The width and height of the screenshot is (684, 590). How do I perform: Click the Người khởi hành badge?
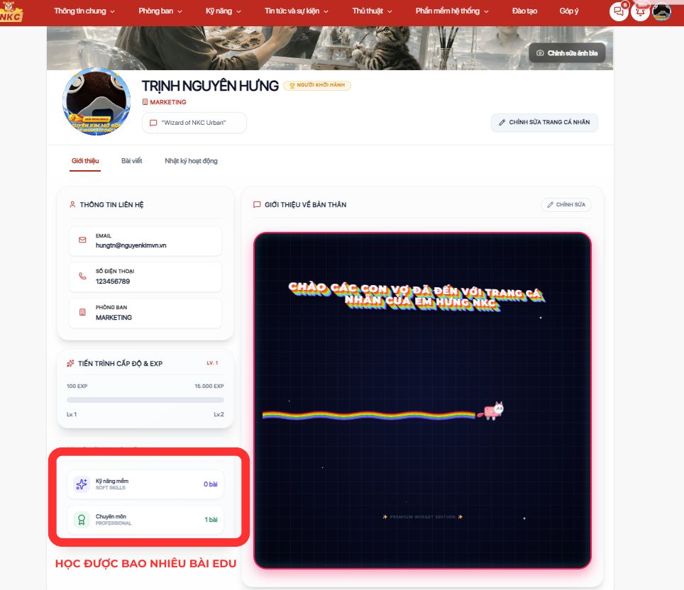[x=317, y=86]
